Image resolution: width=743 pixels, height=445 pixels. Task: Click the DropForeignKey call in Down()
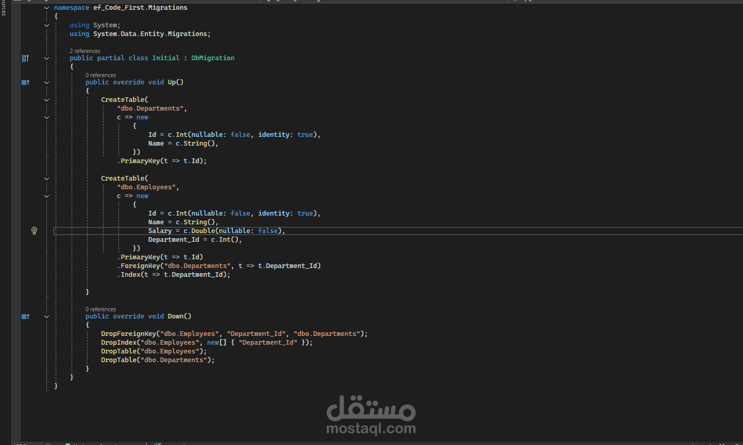pyautogui.click(x=128, y=334)
